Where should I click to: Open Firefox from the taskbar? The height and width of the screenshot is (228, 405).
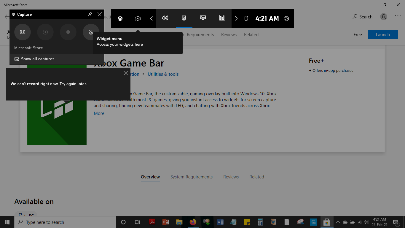point(193,222)
